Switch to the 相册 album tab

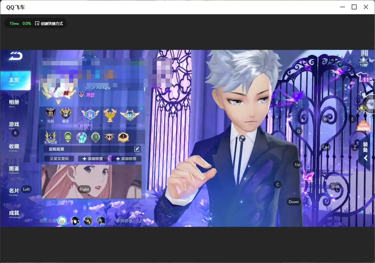14,103
